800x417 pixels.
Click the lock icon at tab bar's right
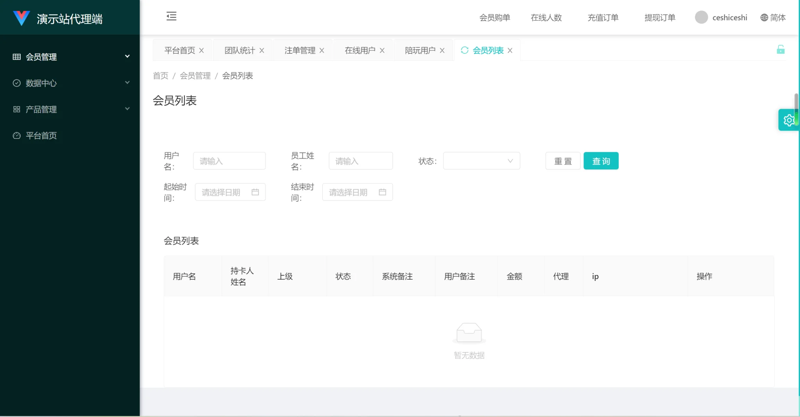(781, 49)
